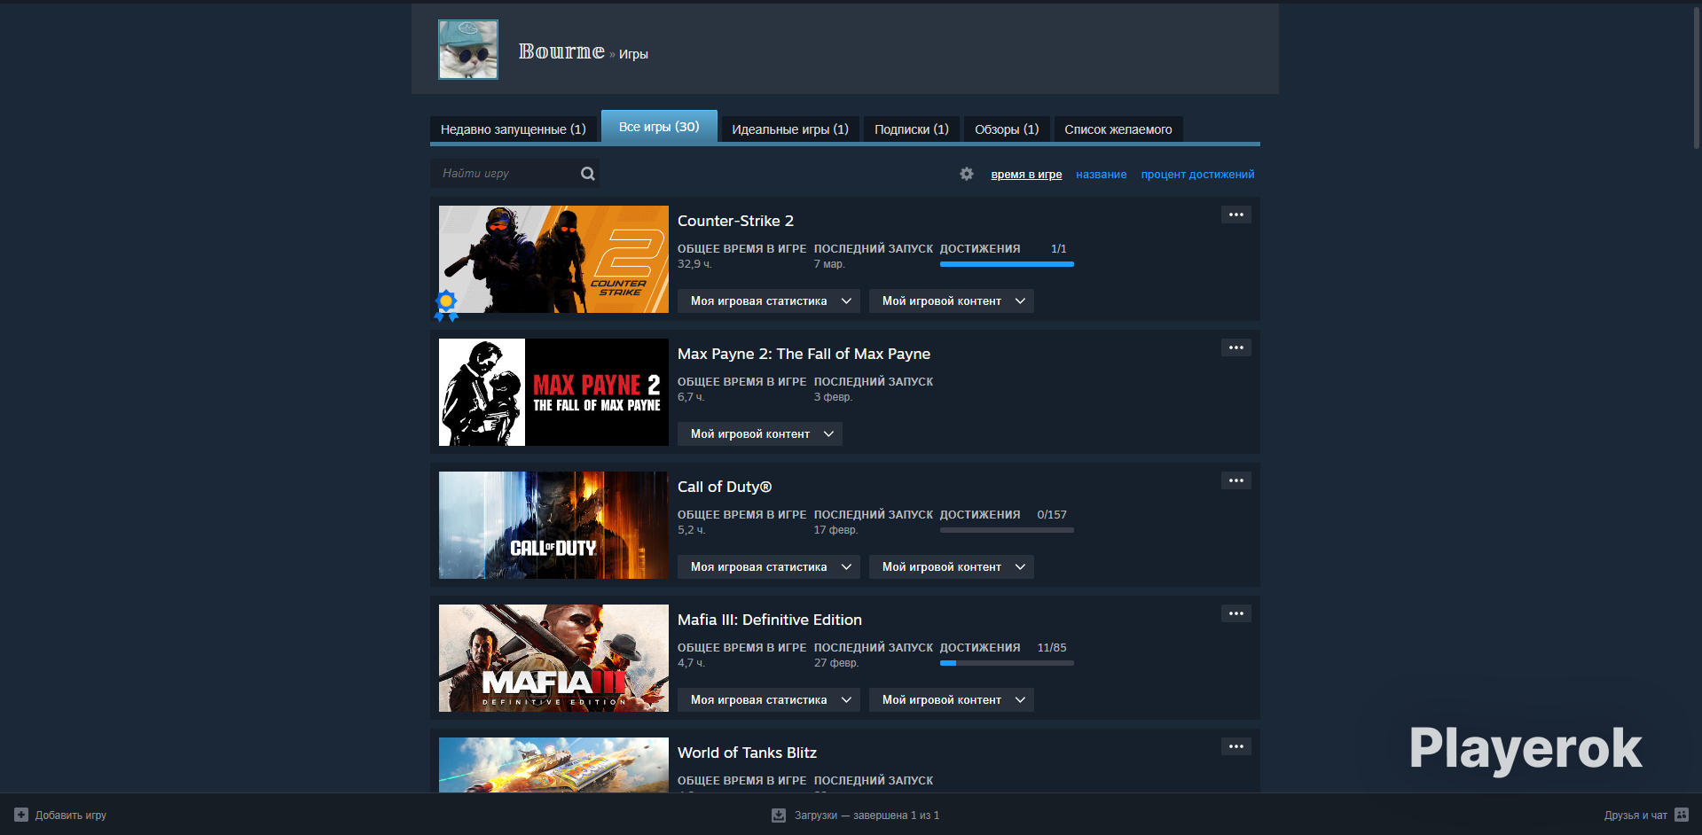Screen dimensions: 1702x835
Task: Open the friends and chat icon
Action: pyautogui.click(x=1682, y=815)
